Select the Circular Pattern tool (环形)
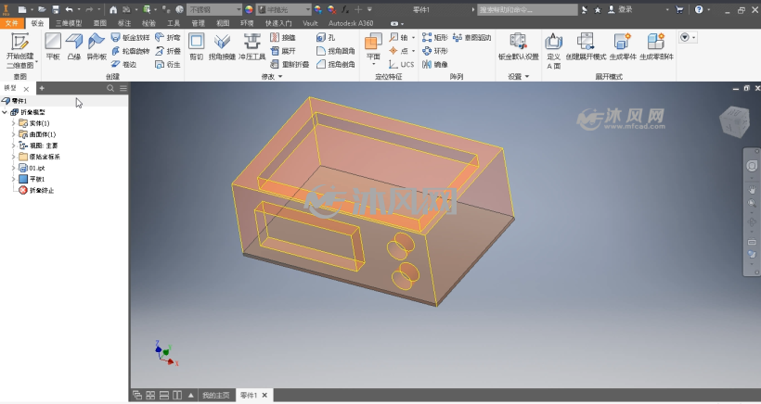761x404 pixels. coord(435,51)
